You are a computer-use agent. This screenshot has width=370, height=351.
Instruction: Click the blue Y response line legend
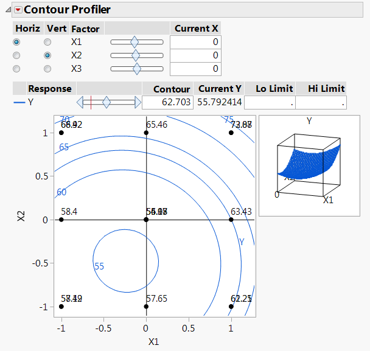coord(19,102)
